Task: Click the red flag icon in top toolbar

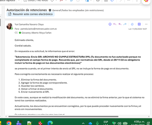Action: pyautogui.click(x=61, y=1)
